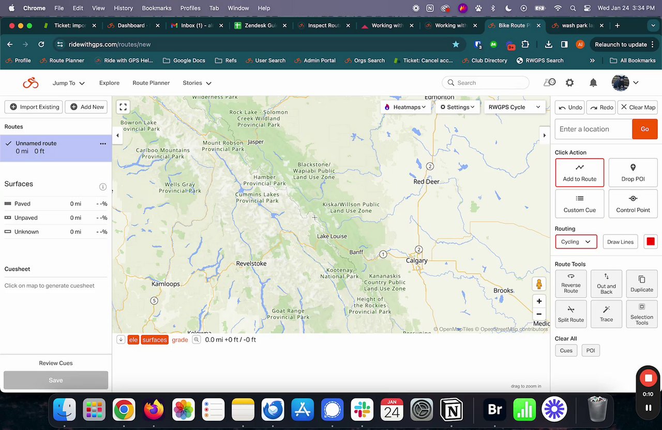Toggle the surfaces graph option

click(155, 339)
